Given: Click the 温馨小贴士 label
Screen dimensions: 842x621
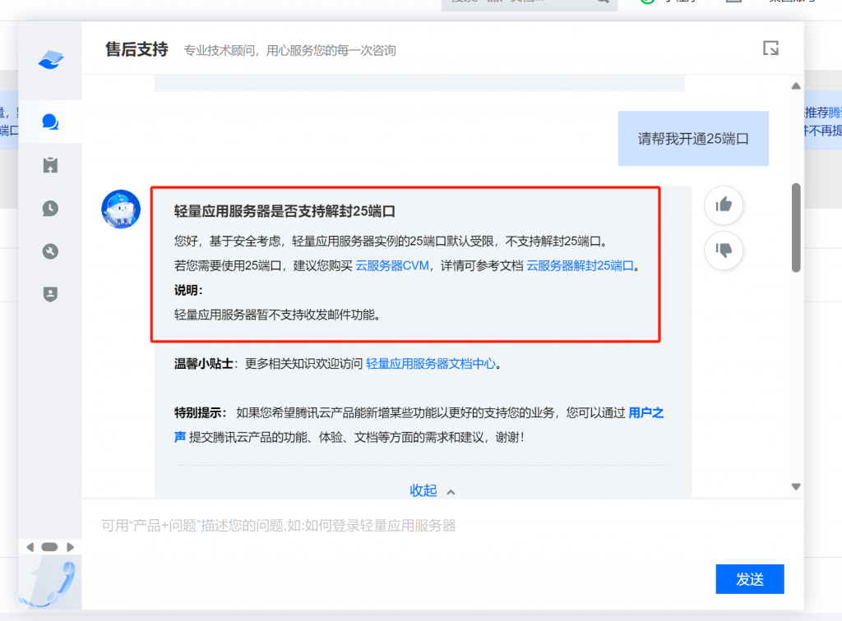Looking at the screenshot, I should (204, 364).
